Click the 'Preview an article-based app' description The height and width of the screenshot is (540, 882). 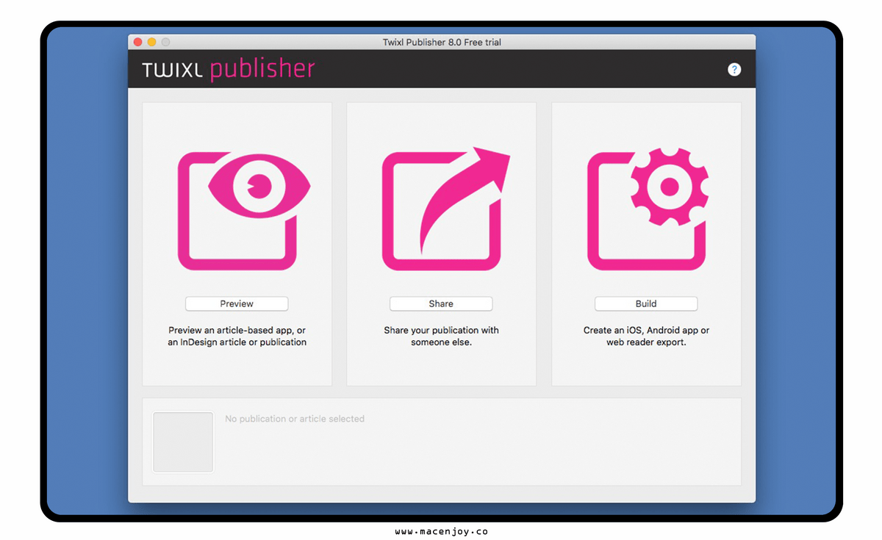click(x=237, y=336)
